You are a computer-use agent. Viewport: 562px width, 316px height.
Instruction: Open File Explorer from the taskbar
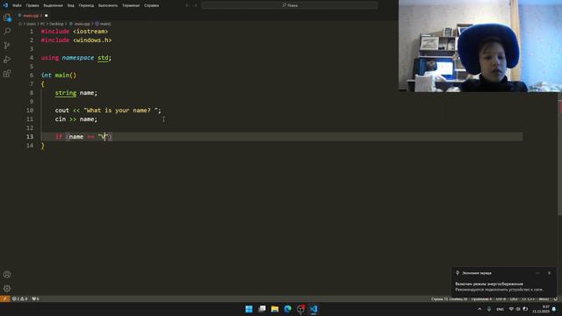275,309
